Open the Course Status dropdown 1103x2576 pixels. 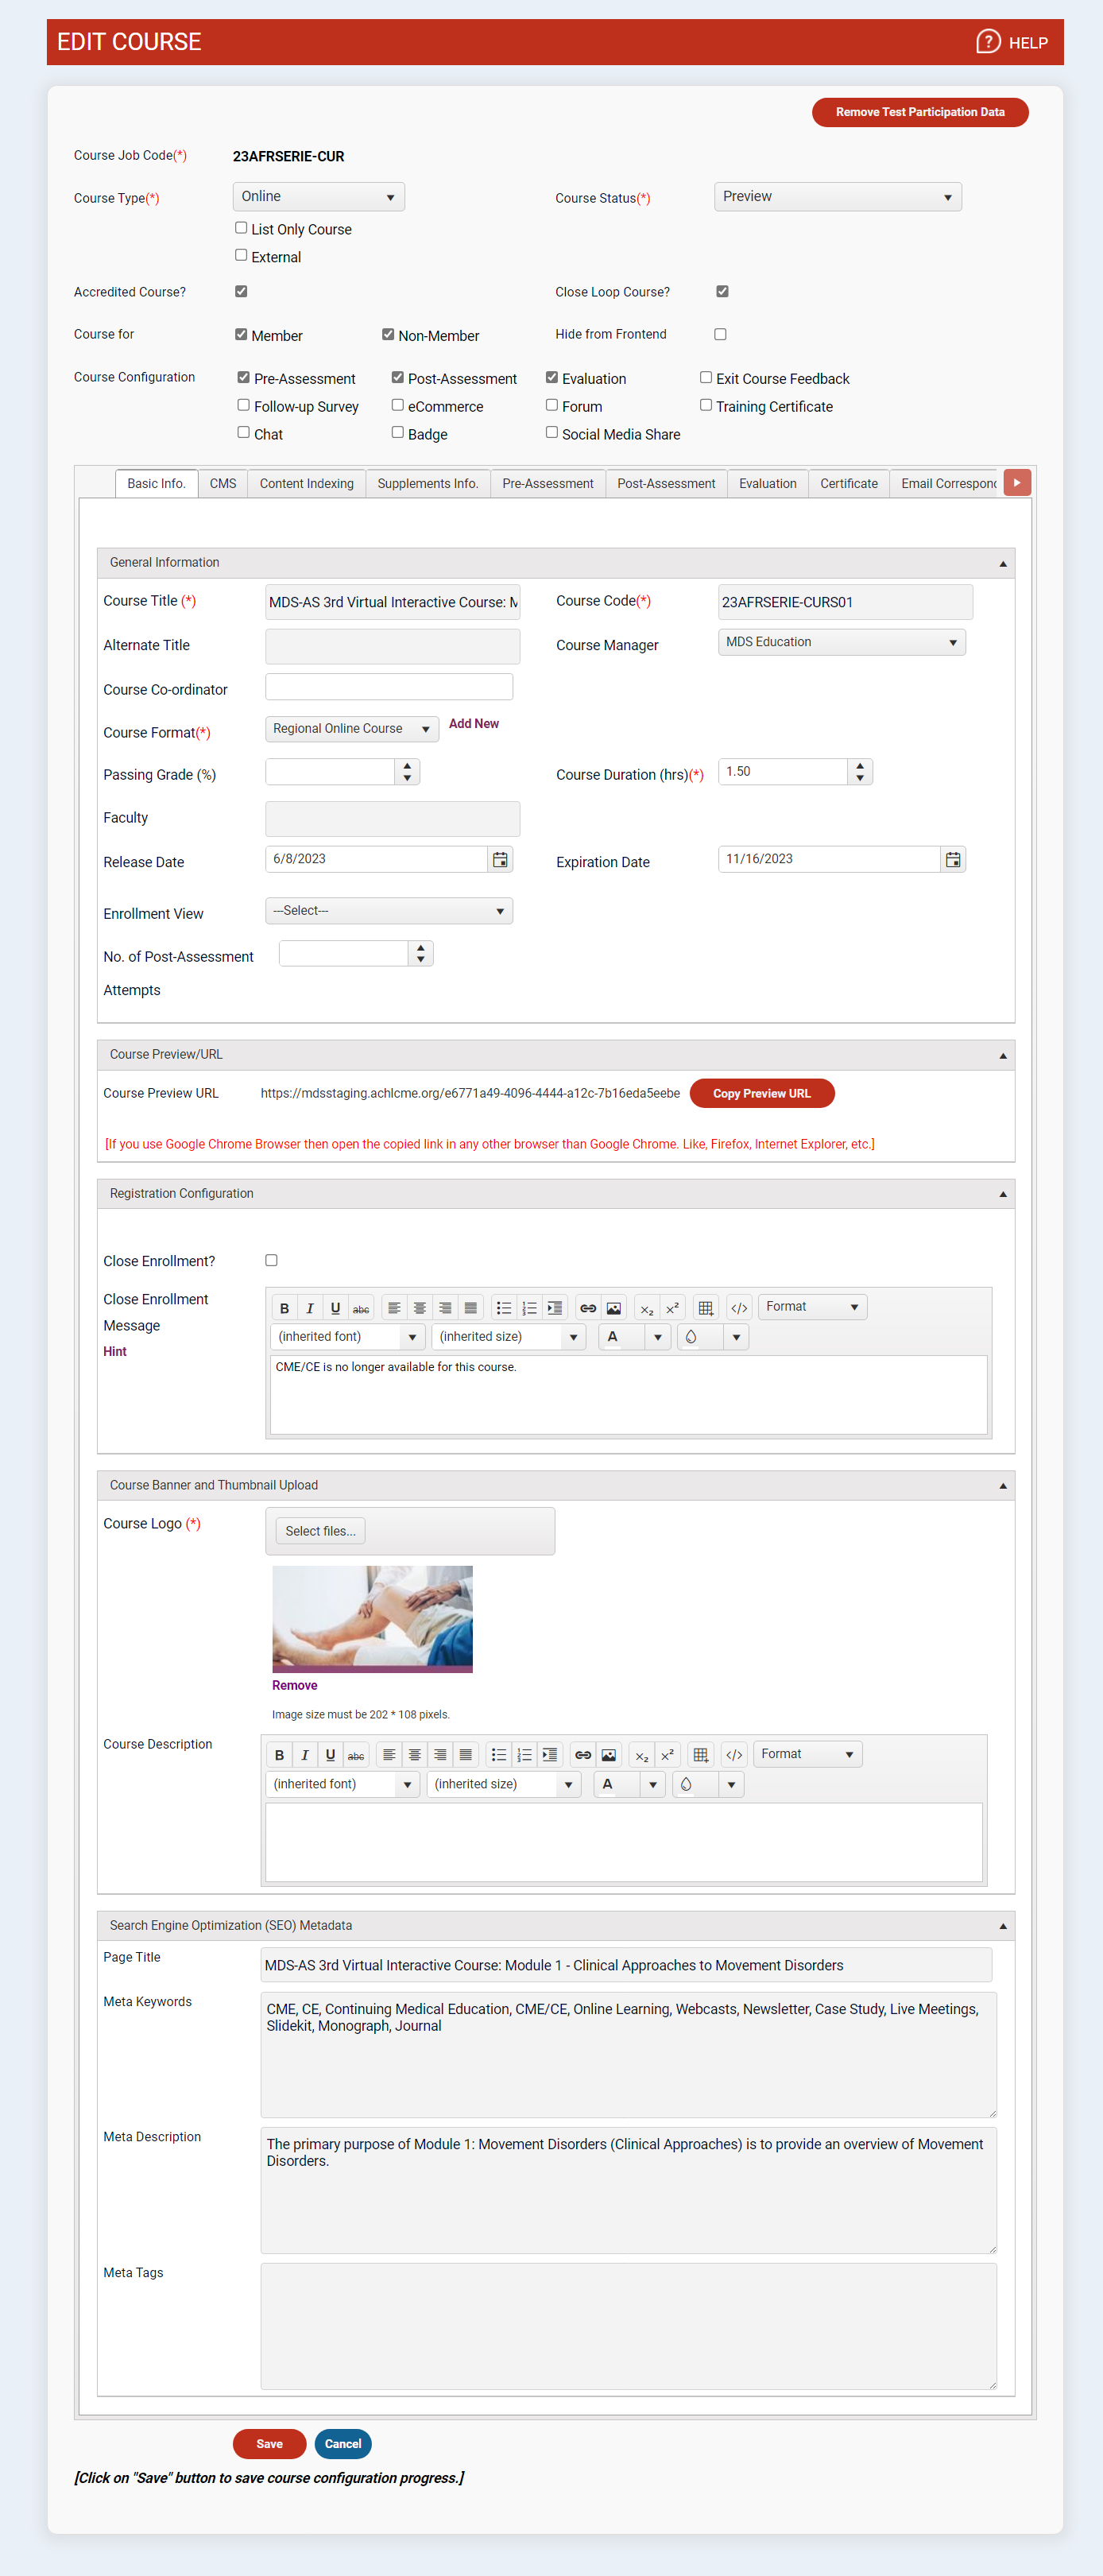point(837,197)
